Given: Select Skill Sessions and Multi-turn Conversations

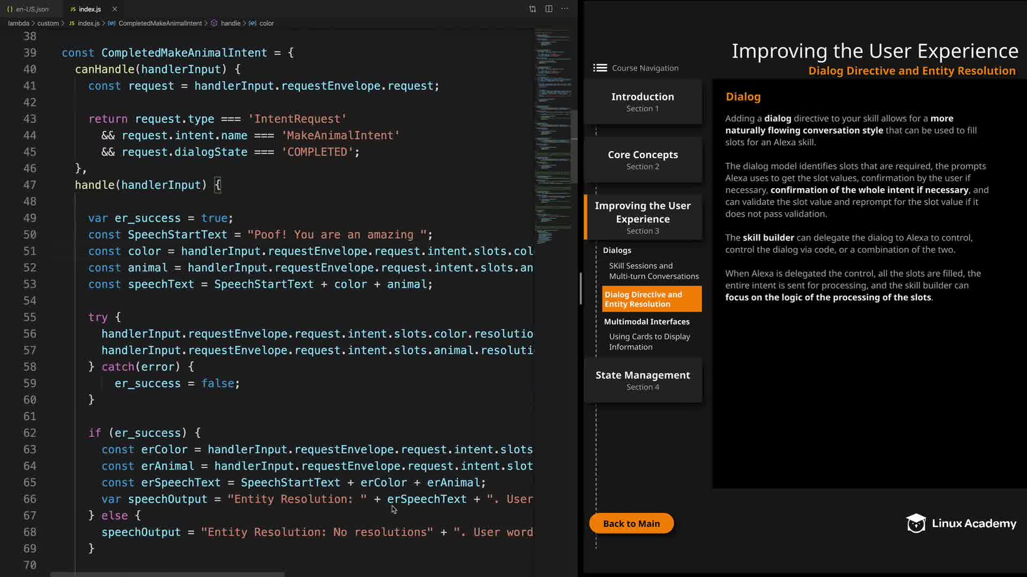Looking at the screenshot, I should coord(653,271).
